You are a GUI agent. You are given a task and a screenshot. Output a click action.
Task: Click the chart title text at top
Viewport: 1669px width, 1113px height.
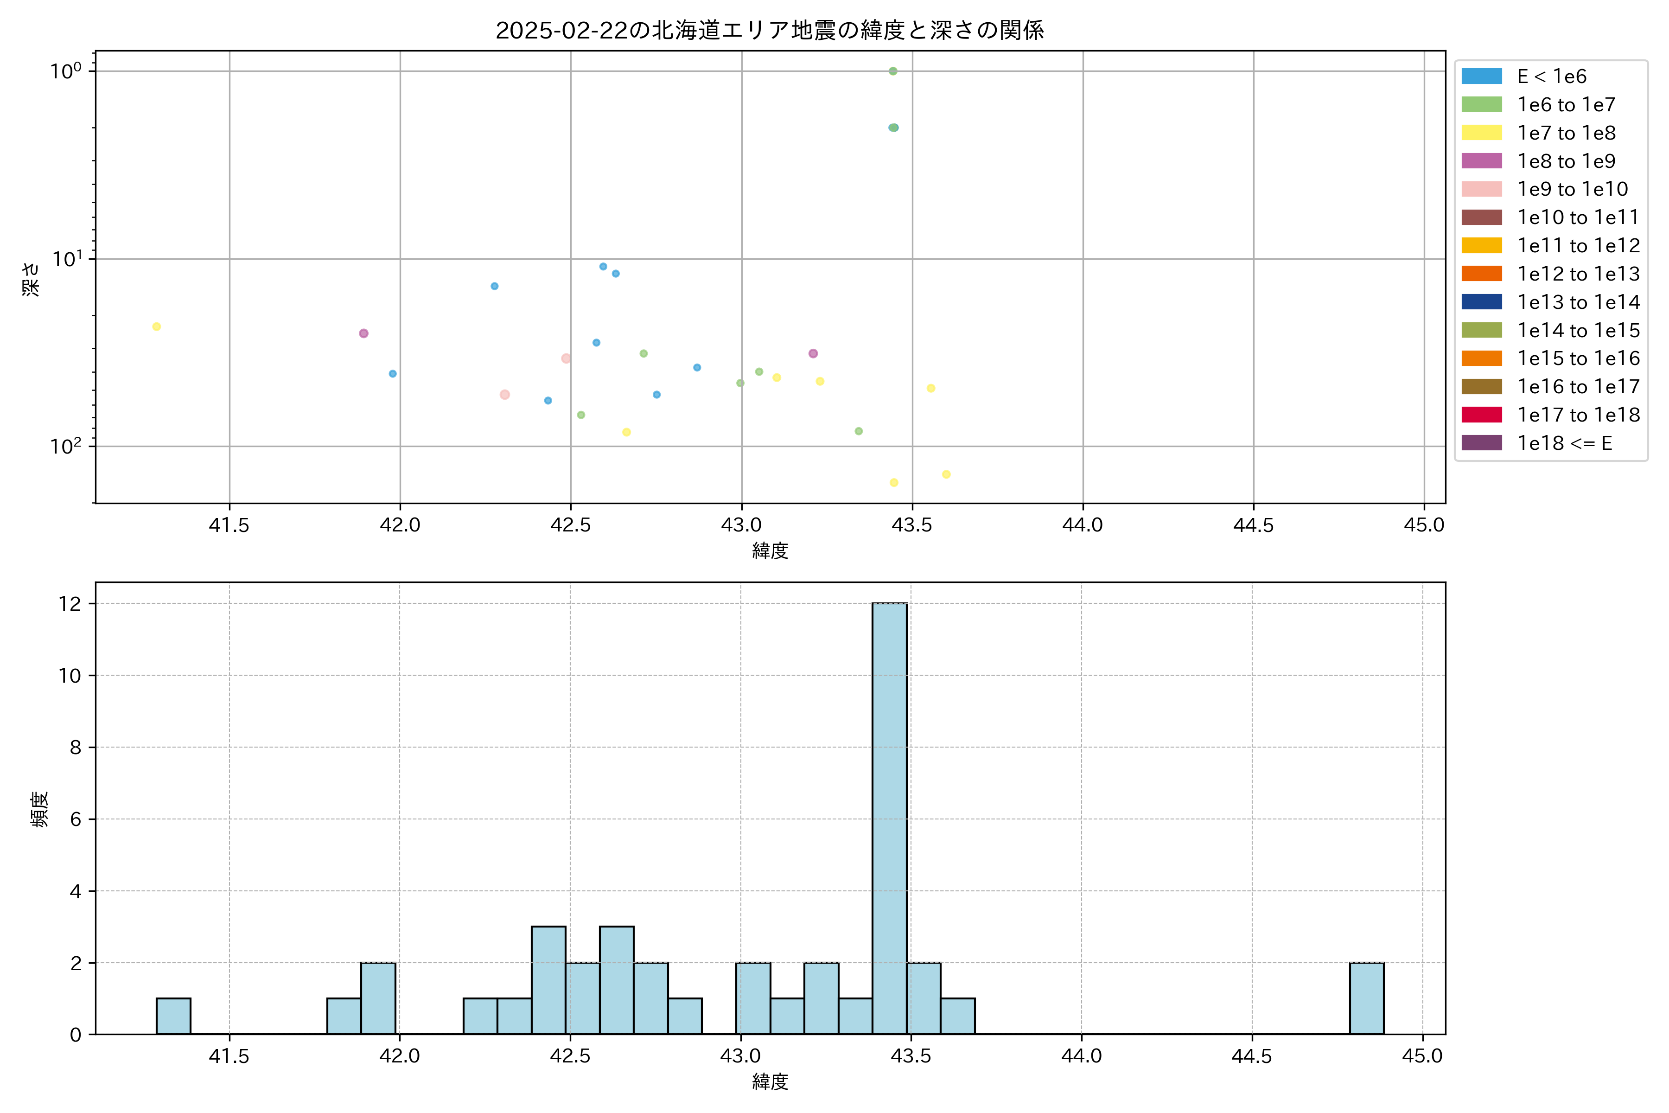tap(769, 31)
